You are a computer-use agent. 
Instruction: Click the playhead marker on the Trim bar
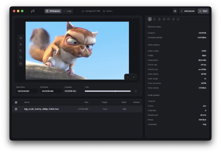[115, 91]
